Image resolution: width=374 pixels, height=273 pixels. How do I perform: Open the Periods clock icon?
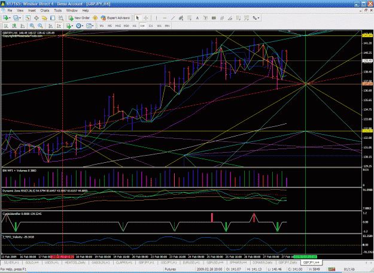[x=78, y=26]
